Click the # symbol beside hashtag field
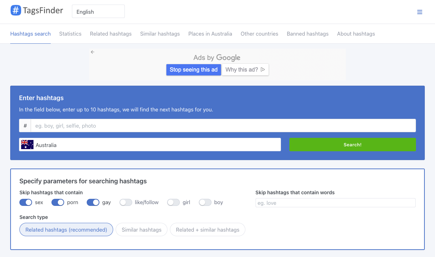 (25, 126)
